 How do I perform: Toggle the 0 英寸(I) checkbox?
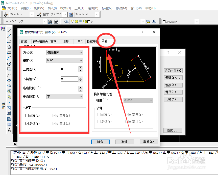pos(54,123)
